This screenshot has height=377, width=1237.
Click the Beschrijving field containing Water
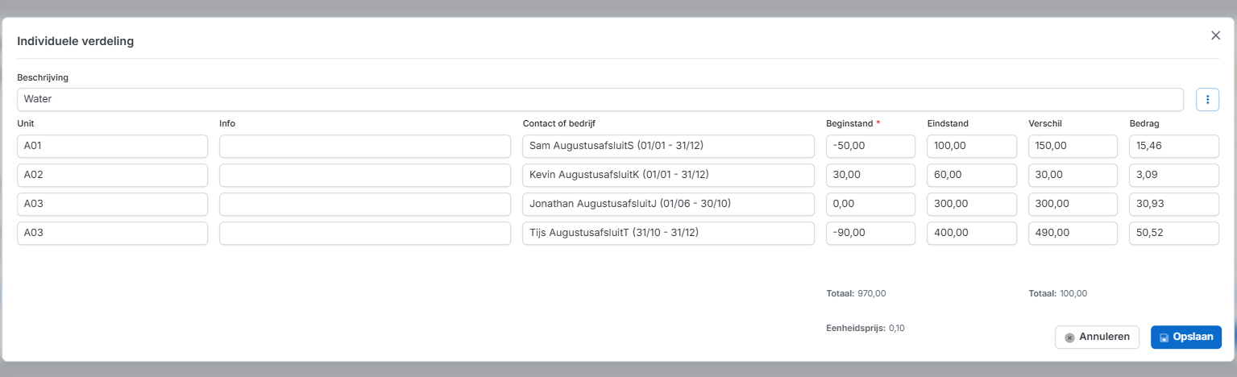[600, 100]
